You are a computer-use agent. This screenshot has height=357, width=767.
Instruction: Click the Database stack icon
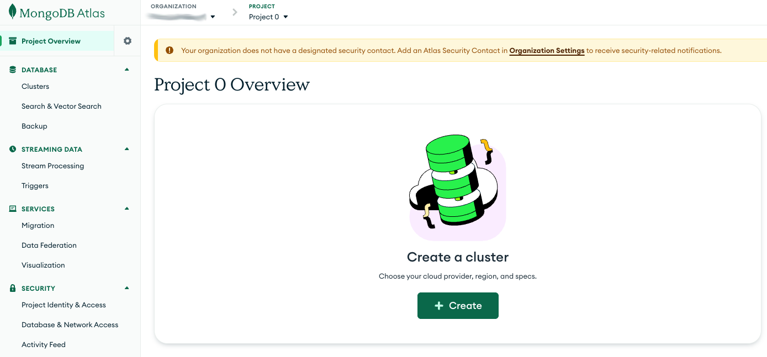point(13,70)
